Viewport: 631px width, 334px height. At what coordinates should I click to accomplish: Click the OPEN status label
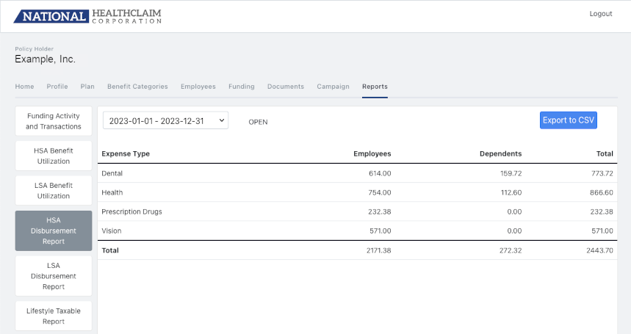tap(258, 122)
